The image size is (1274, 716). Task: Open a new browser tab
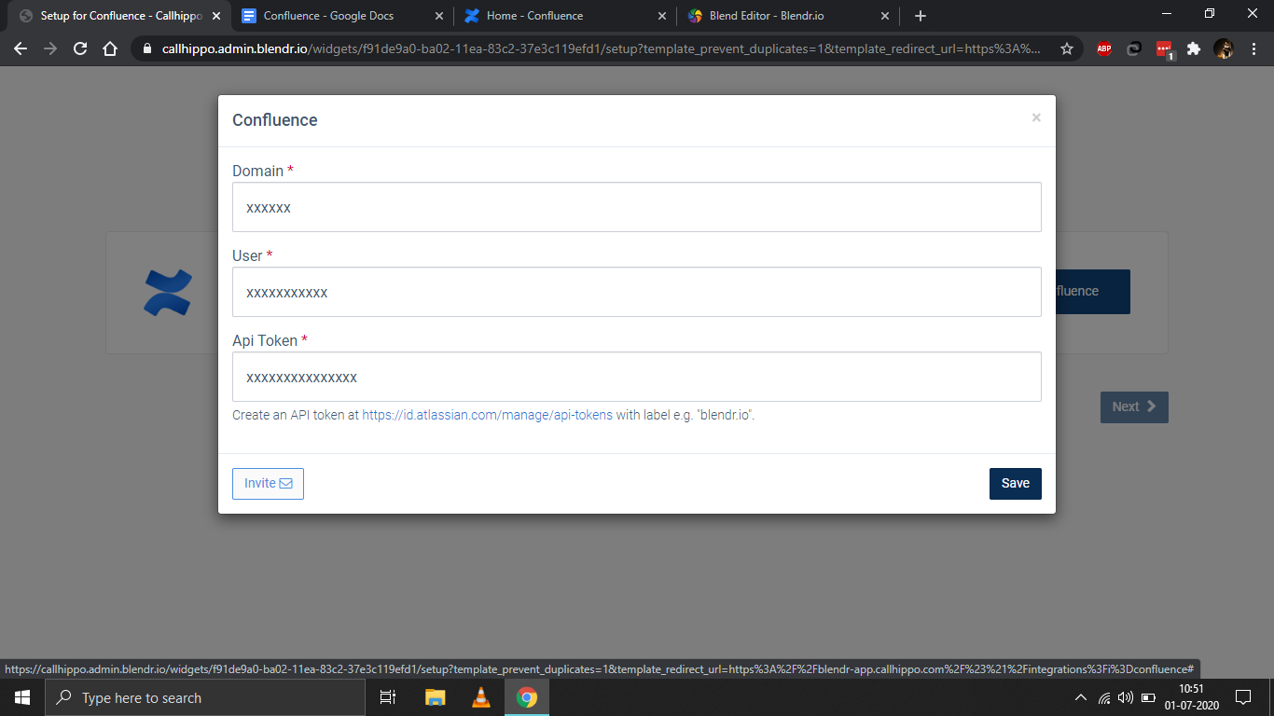[921, 16]
